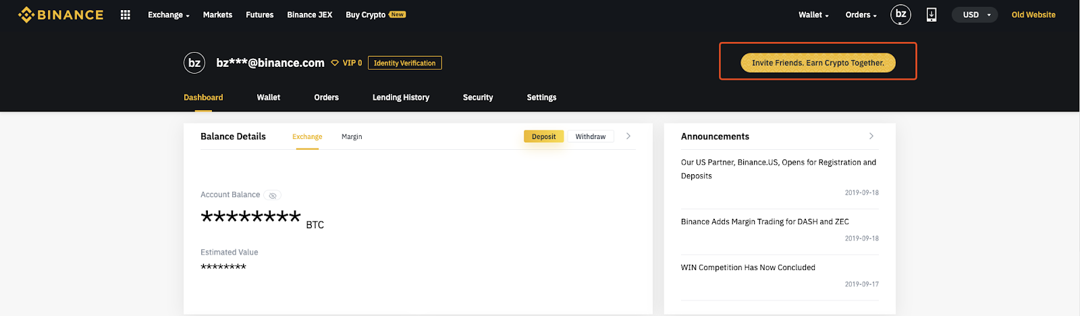Click the VIP 0 label
Image resolution: width=1080 pixels, height=316 pixels.
(352, 63)
